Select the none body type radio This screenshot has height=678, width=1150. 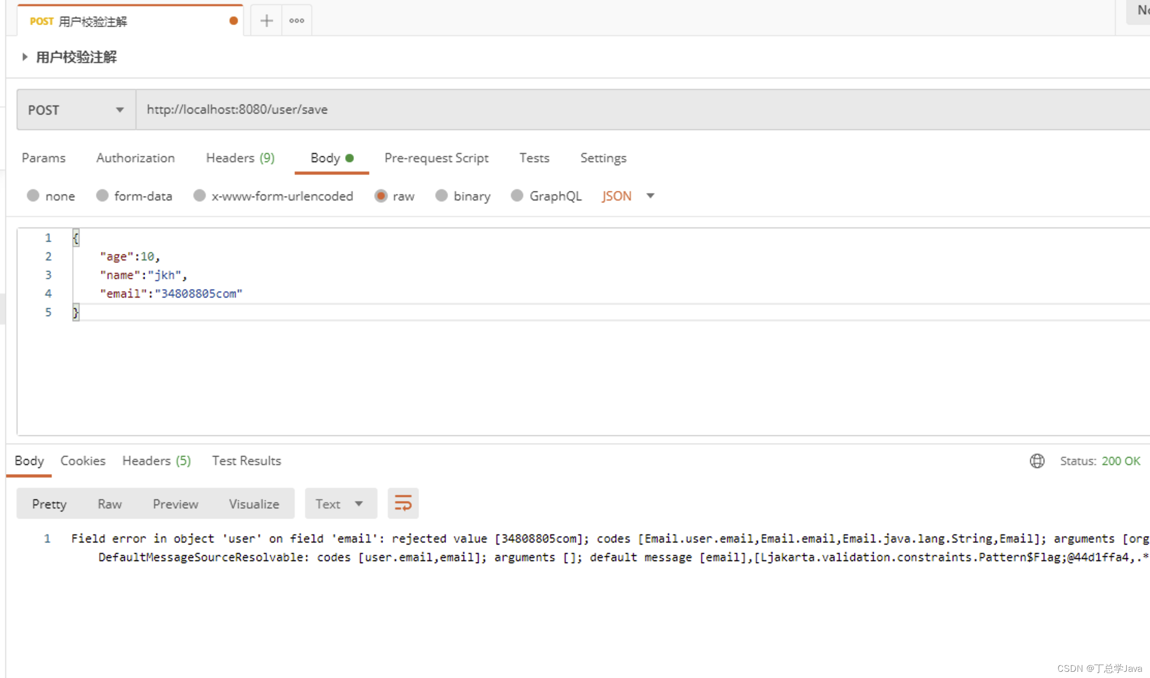33,196
